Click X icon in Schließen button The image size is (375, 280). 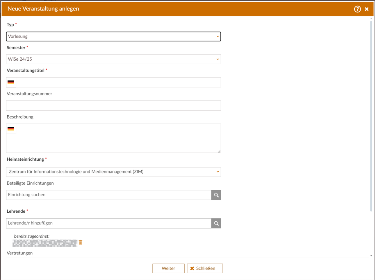tap(192, 268)
